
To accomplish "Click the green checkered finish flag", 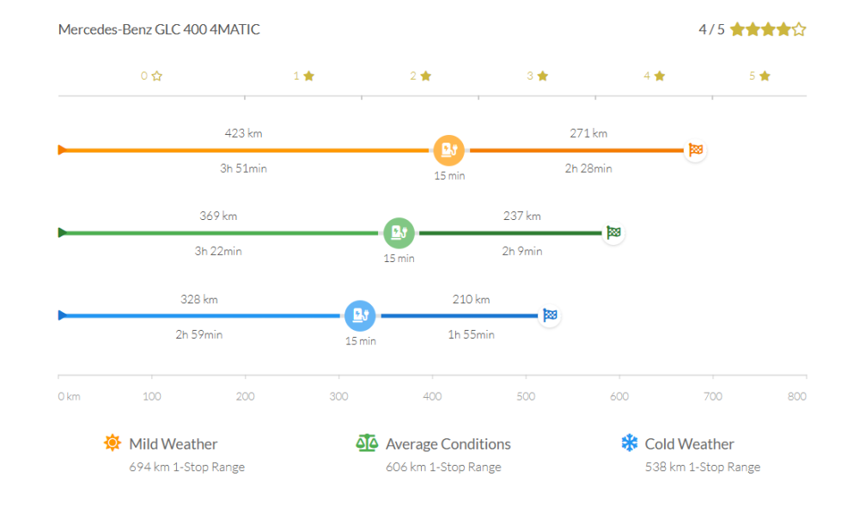I will click(613, 233).
